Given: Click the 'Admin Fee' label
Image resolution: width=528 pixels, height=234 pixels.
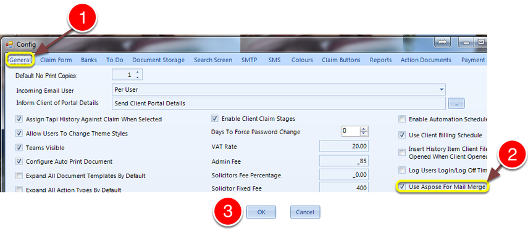Looking at the screenshot, I should coord(226,161).
